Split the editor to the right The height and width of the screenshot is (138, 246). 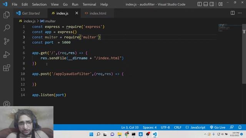point(233,13)
